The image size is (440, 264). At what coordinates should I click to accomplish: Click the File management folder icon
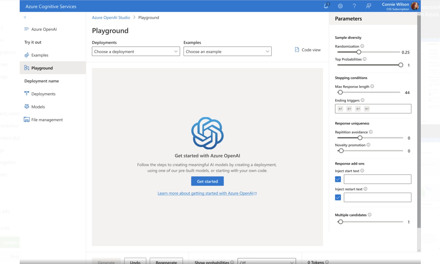[x=27, y=119]
